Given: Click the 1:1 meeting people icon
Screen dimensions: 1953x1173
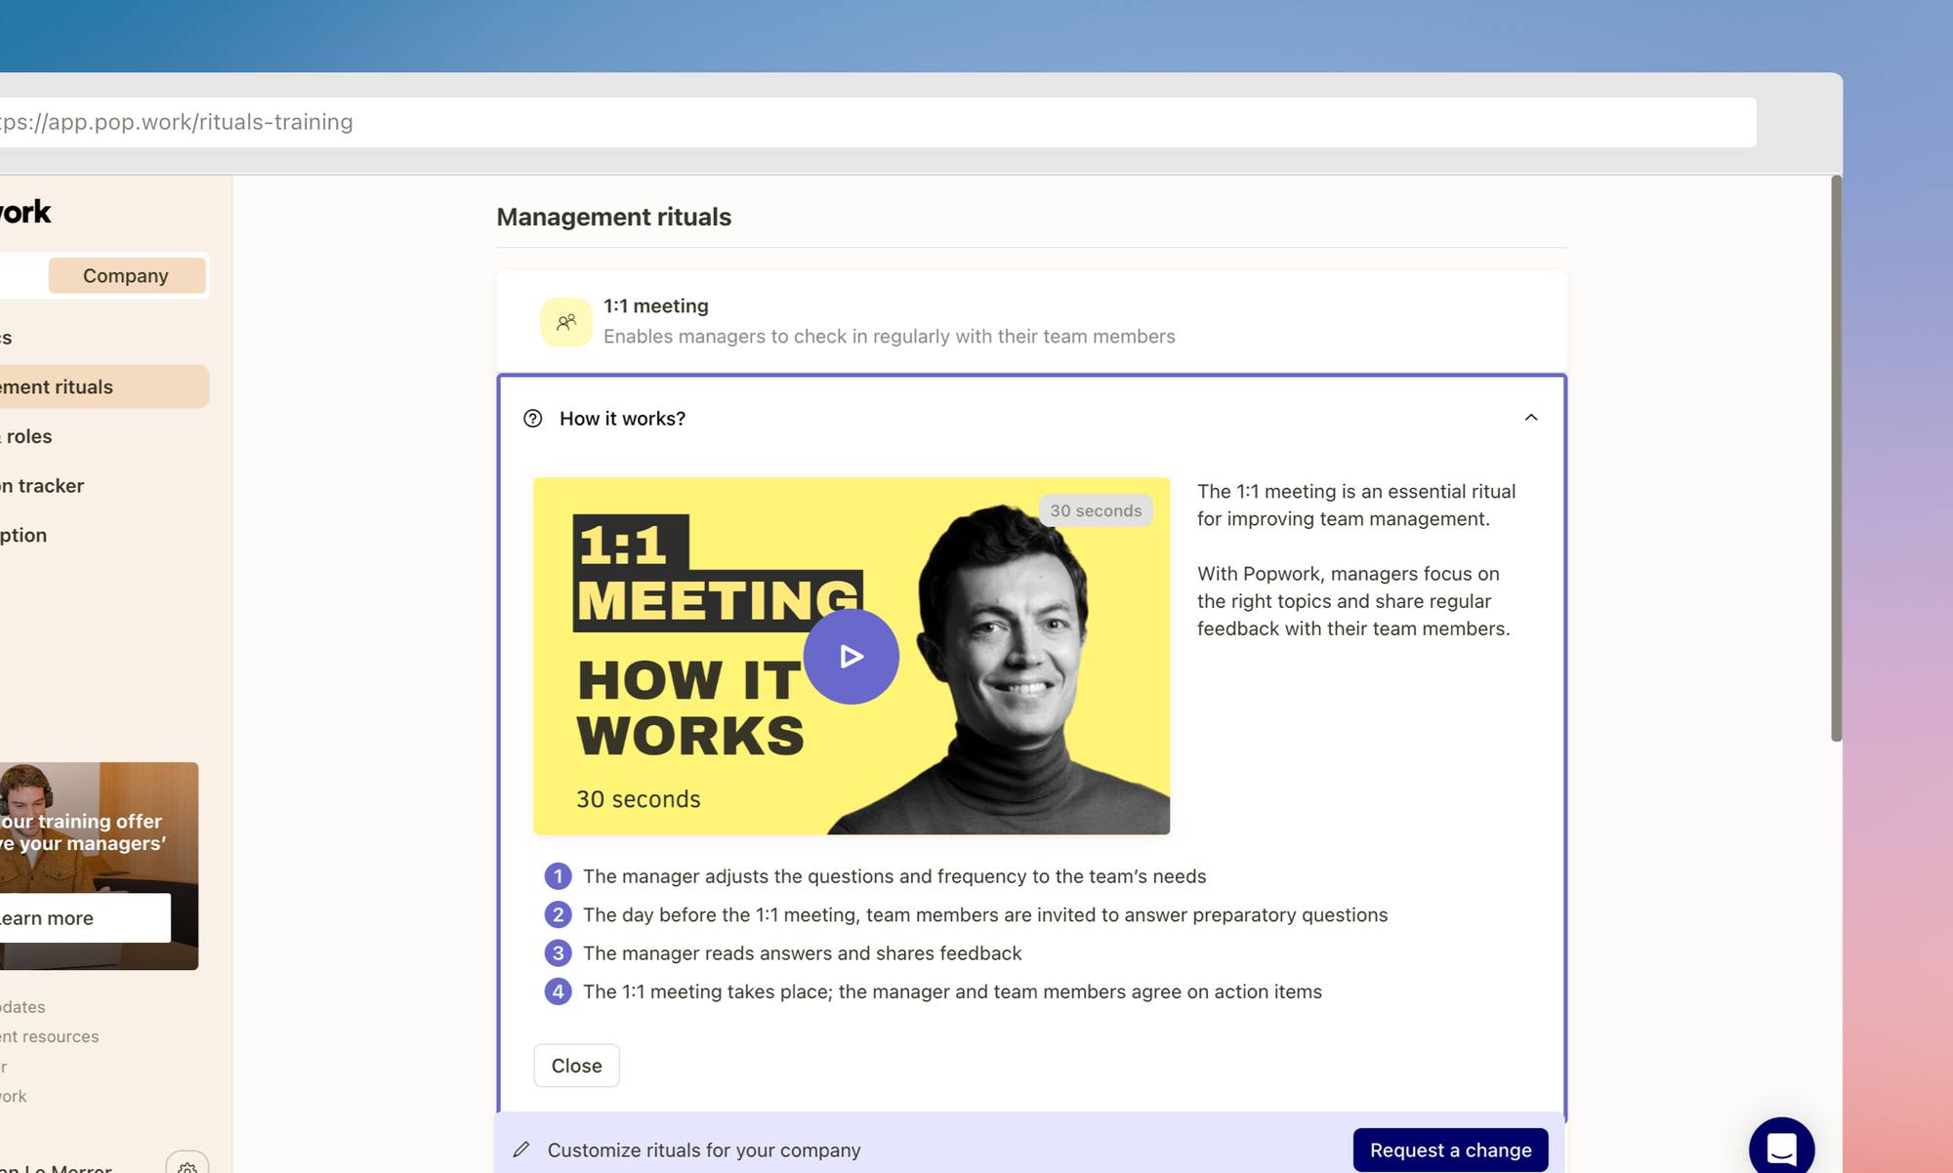Looking at the screenshot, I should pyautogui.click(x=566, y=322).
